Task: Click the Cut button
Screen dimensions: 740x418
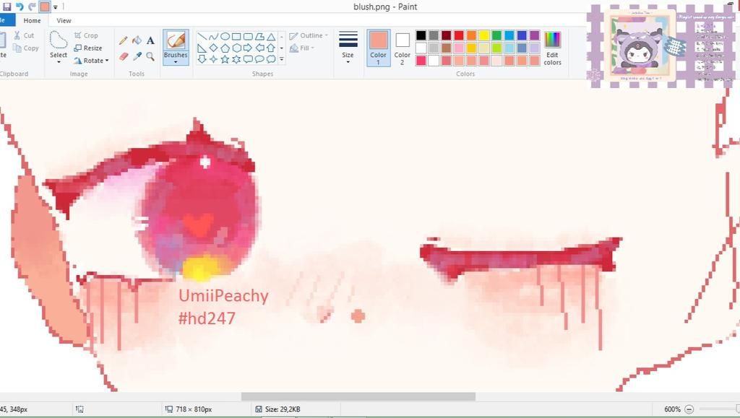Action: point(24,35)
